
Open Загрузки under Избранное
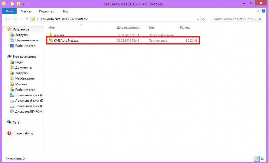click(22, 35)
